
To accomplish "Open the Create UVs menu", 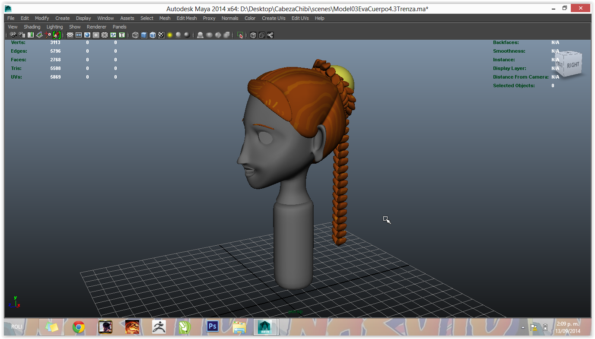I will pyautogui.click(x=274, y=18).
